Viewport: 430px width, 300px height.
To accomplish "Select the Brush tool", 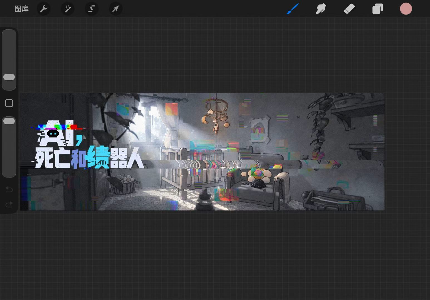I will coord(293,9).
